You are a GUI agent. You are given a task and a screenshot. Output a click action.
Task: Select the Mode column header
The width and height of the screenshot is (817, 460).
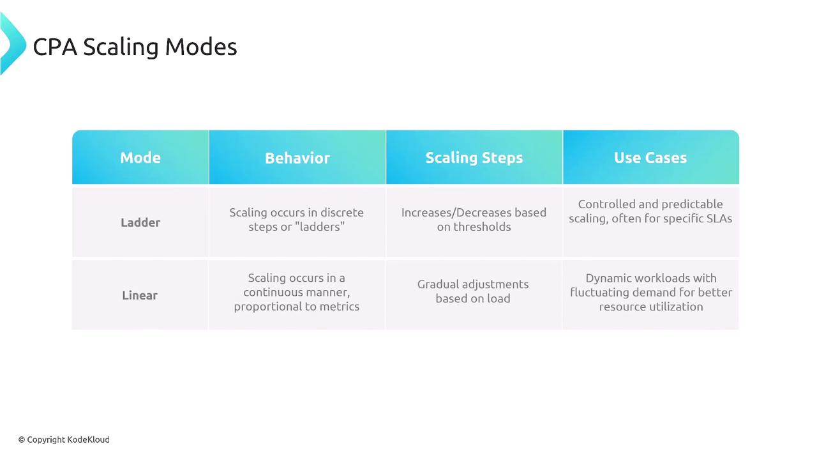(x=140, y=158)
